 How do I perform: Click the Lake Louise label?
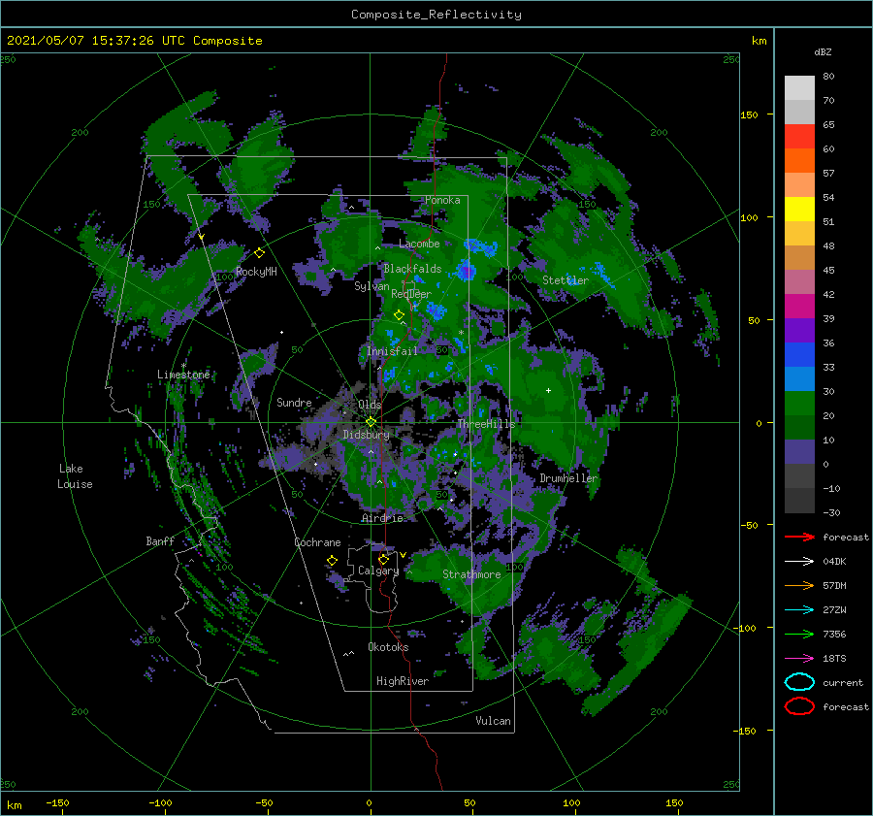tap(75, 476)
